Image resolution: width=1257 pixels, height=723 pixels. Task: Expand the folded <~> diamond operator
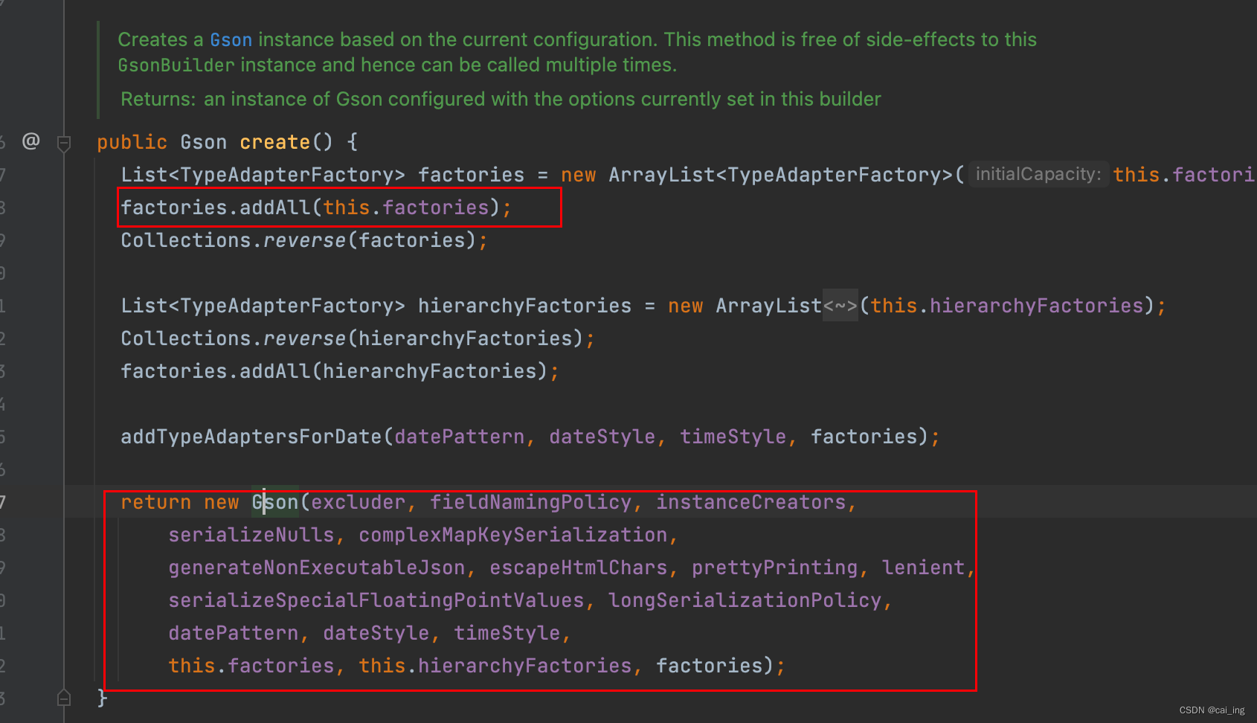(840, 306)
